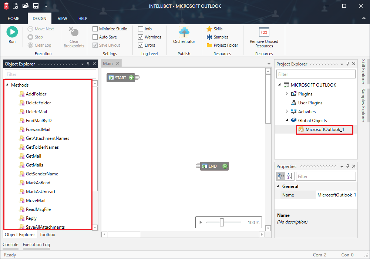Click the Execution Log button at the bottom

coord(36,245)
